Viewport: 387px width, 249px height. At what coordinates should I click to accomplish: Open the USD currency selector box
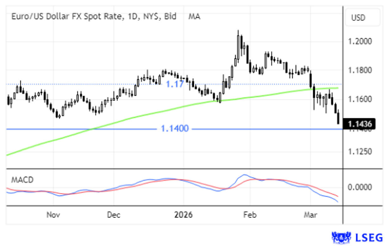(362, 17)
